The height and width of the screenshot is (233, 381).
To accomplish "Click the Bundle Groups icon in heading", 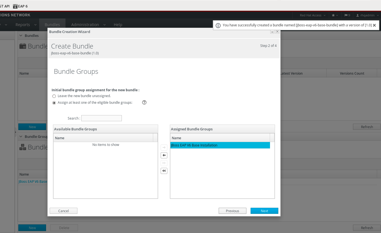I will click(23, 147).
